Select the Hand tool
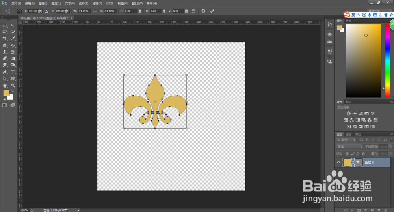Viewport: 394px width, 212px height. click(x=5, y=86)
